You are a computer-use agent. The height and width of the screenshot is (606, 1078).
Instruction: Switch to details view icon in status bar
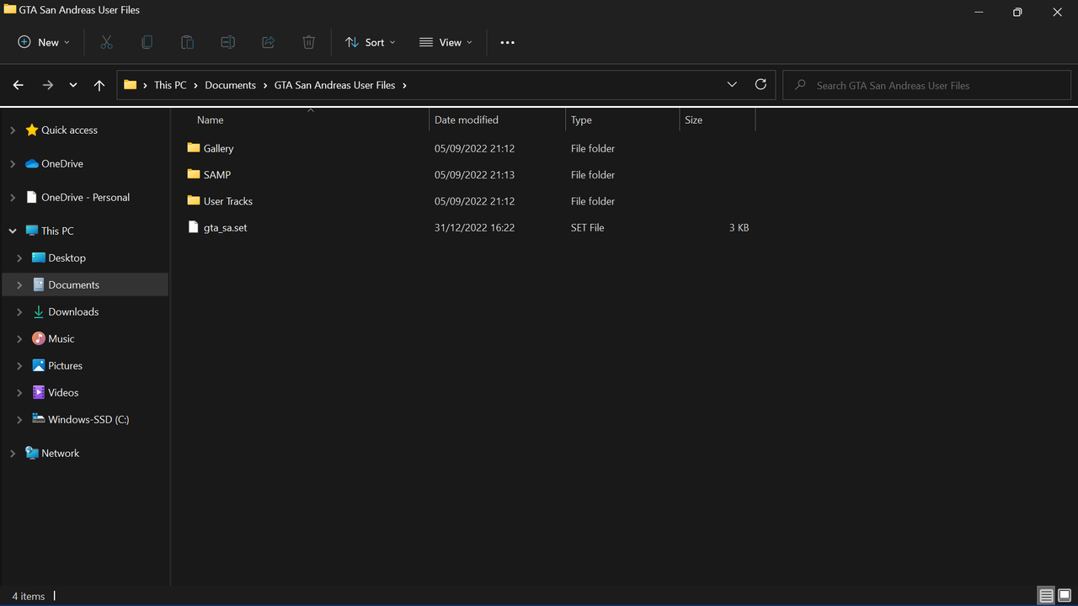(1046, 596)
